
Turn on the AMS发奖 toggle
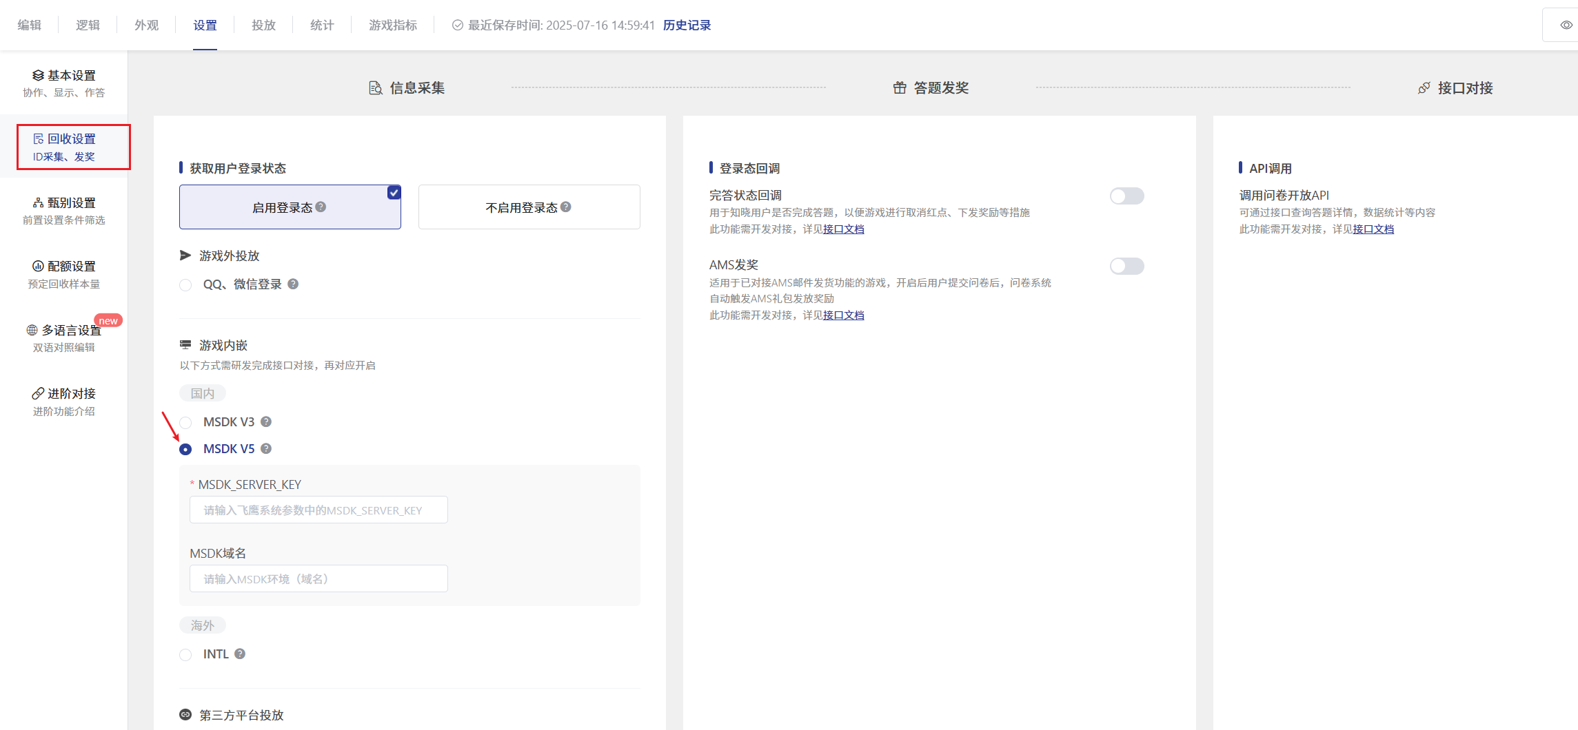point(1126,267)
